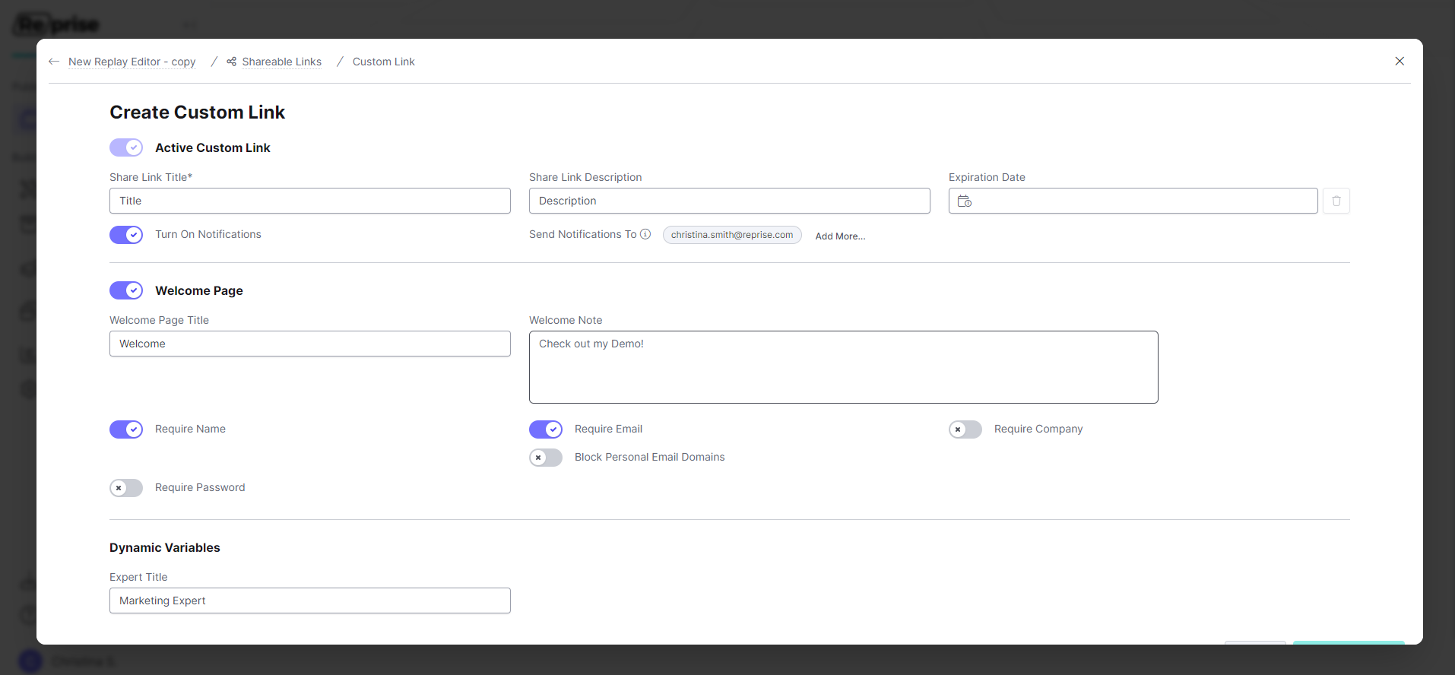Viewport: 1455px width, 675px height.
Task: Click the Expert Title input field
Action: (x=310, y=601)
